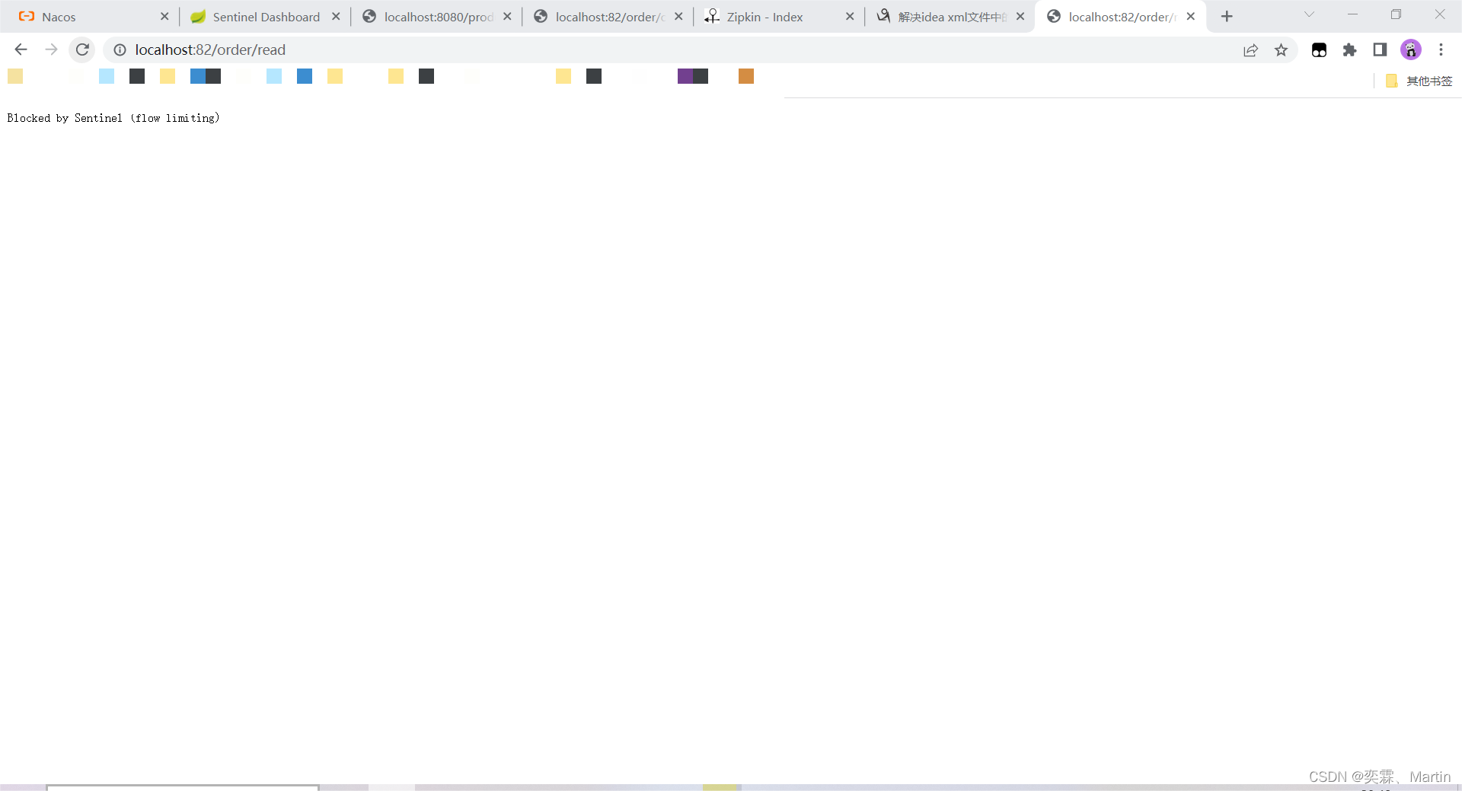Share this page via share icon
Viewport: 1462px width, 791px height.
click(1250, 50)
